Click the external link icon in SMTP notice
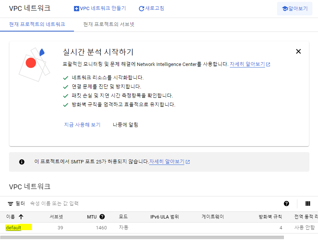This screenshot has width=318, height=244. (188, 162)
